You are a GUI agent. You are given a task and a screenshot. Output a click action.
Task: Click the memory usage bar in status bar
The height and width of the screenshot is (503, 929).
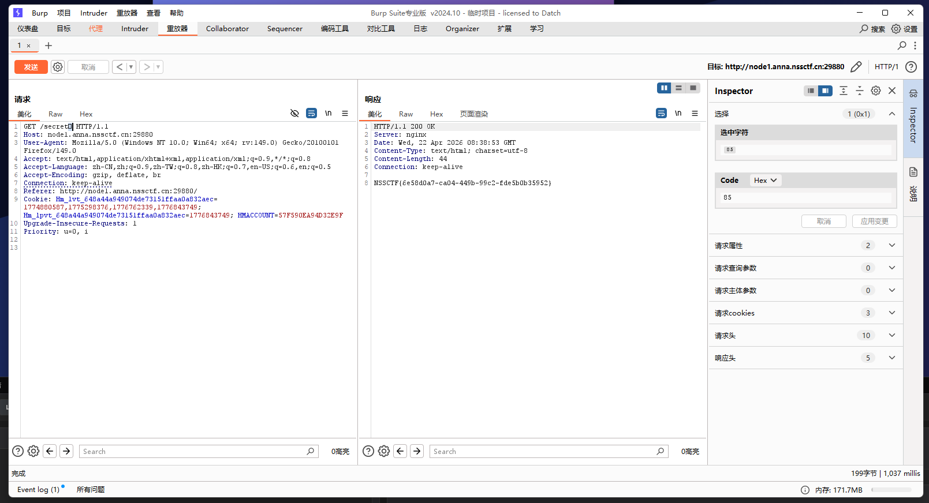(891, 490)
